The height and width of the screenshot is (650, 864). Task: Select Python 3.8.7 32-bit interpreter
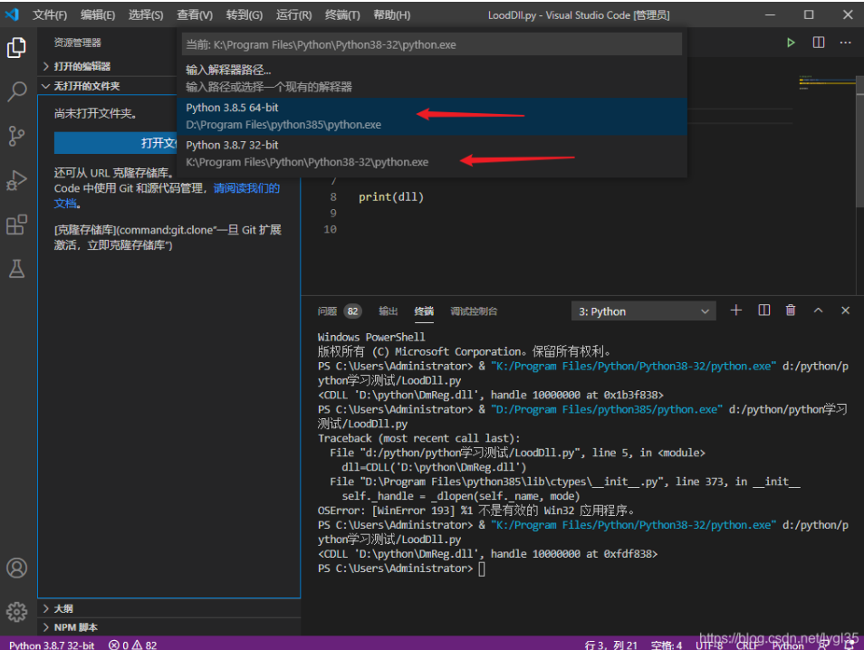click(432, 154)
